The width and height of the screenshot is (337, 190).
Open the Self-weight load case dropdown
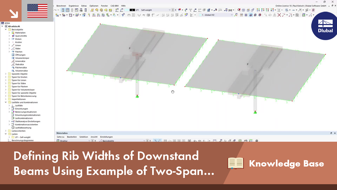(x=169, y=10)
